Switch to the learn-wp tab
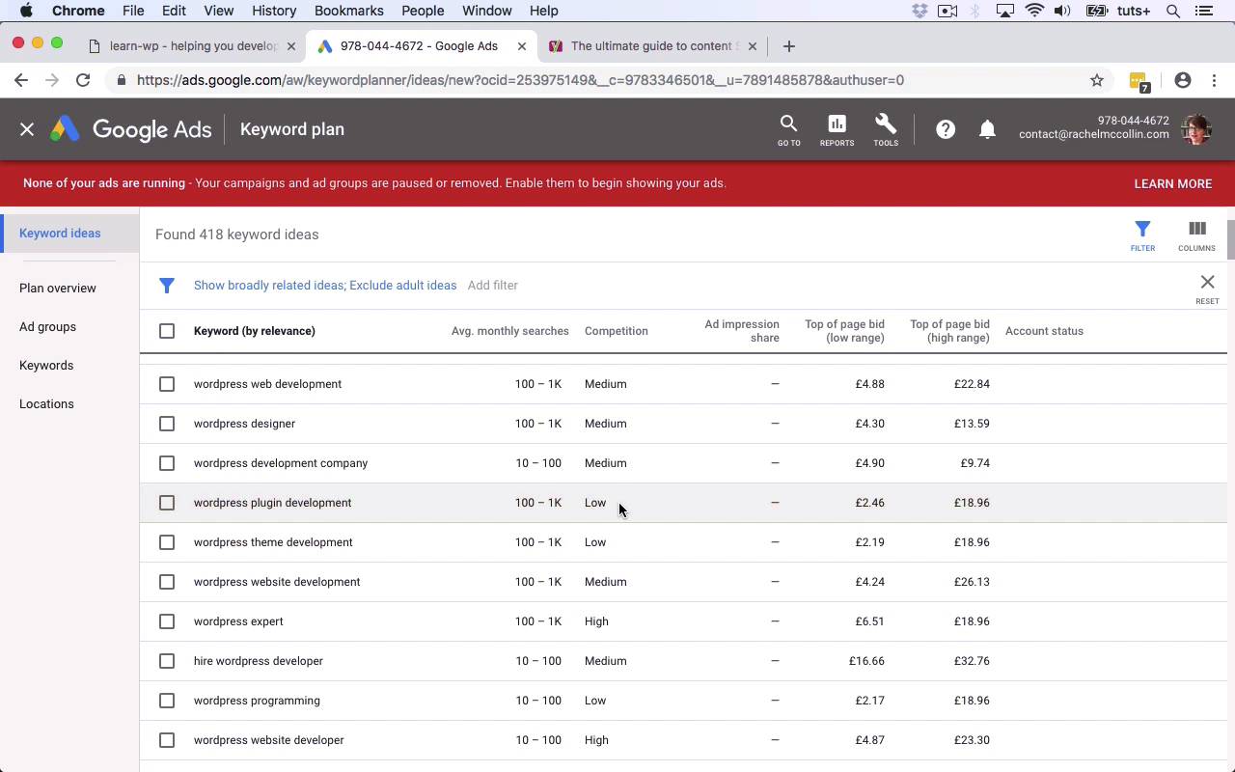Image resolution: width=1235 pixels, height=772 pixels. [191, 45]
